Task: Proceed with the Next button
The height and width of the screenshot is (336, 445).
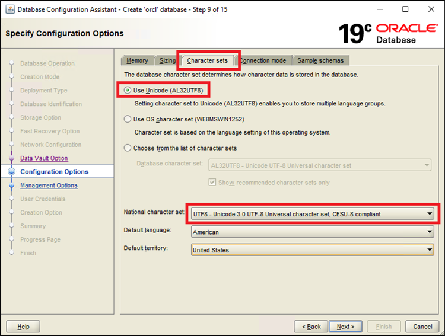Action: pyautogui.click(x=345, y=327)
